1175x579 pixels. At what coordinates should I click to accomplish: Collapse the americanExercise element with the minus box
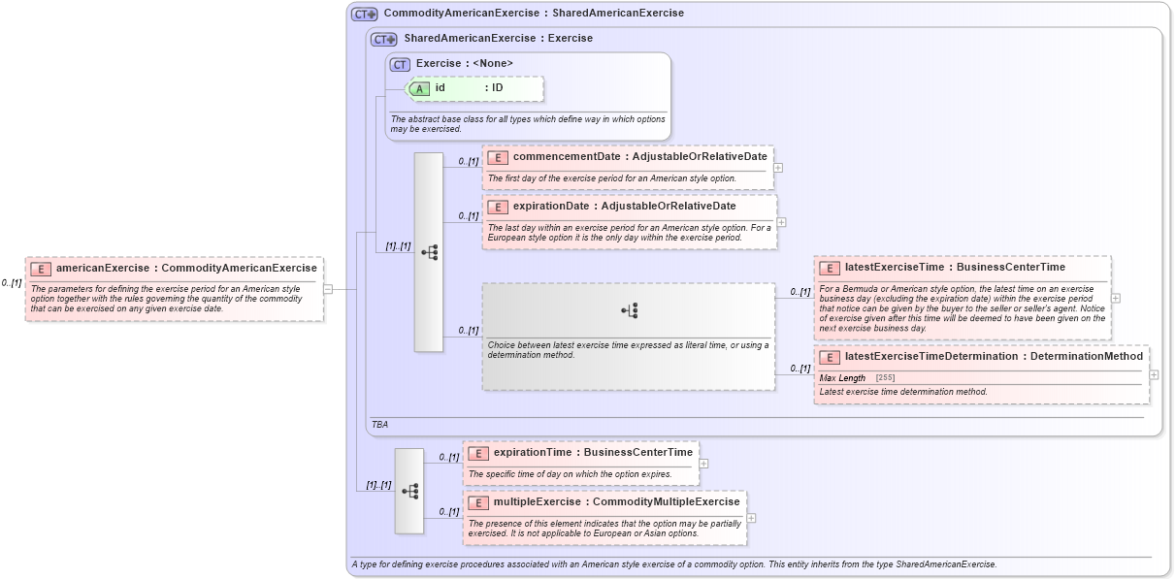pyautogui.click(x=328, y=288)
